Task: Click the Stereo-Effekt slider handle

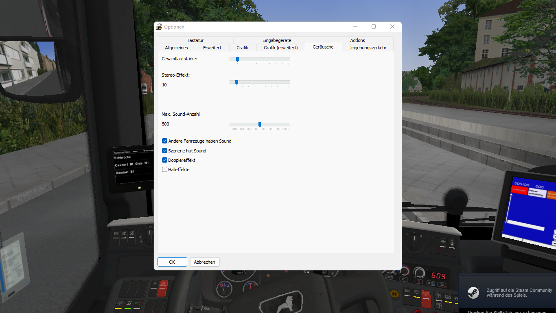Action: tap(236, 82)
